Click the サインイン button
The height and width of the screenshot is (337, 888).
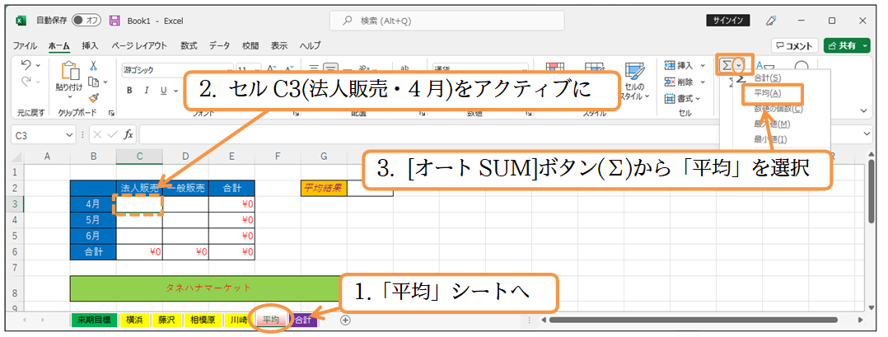click(x=727, y=21)
